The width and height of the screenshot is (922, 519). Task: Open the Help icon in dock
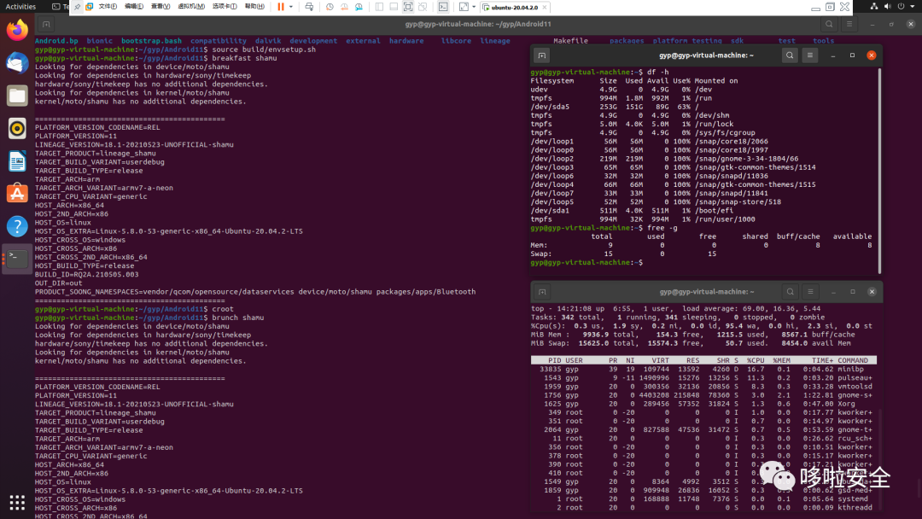point(17,226)
